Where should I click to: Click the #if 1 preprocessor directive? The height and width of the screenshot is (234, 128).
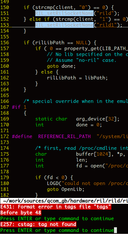[x=19, y=107]
